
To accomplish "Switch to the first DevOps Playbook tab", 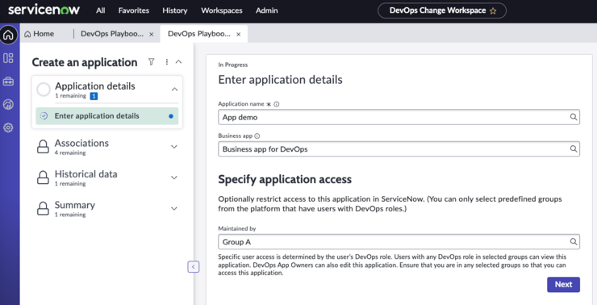I will [112, 34].
